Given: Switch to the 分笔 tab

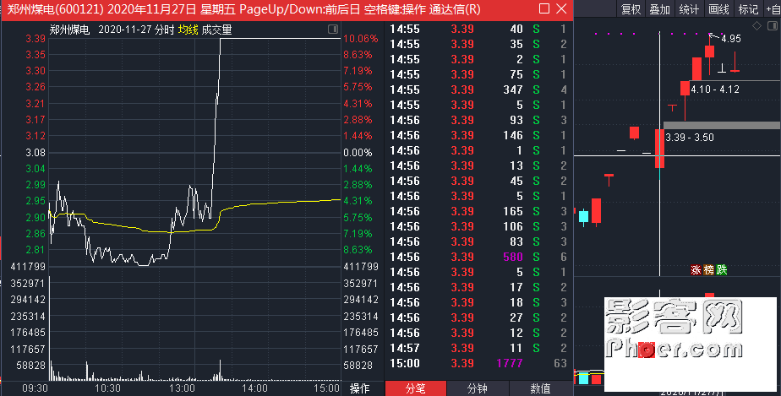Looking at the screenshot, I should [415, 388].
